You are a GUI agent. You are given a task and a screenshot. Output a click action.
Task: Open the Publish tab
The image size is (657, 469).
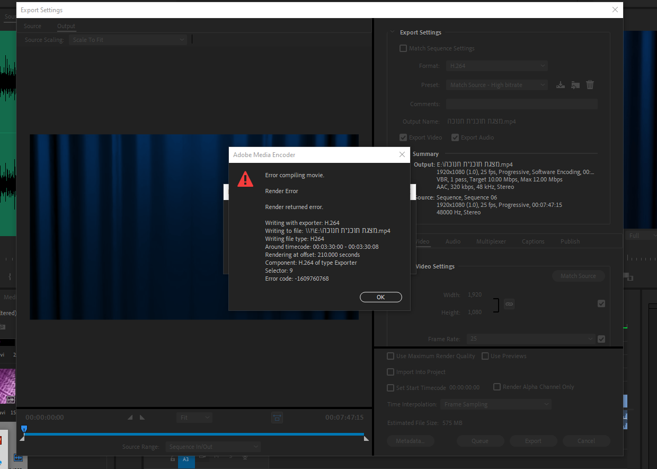(x=570, y=241)
